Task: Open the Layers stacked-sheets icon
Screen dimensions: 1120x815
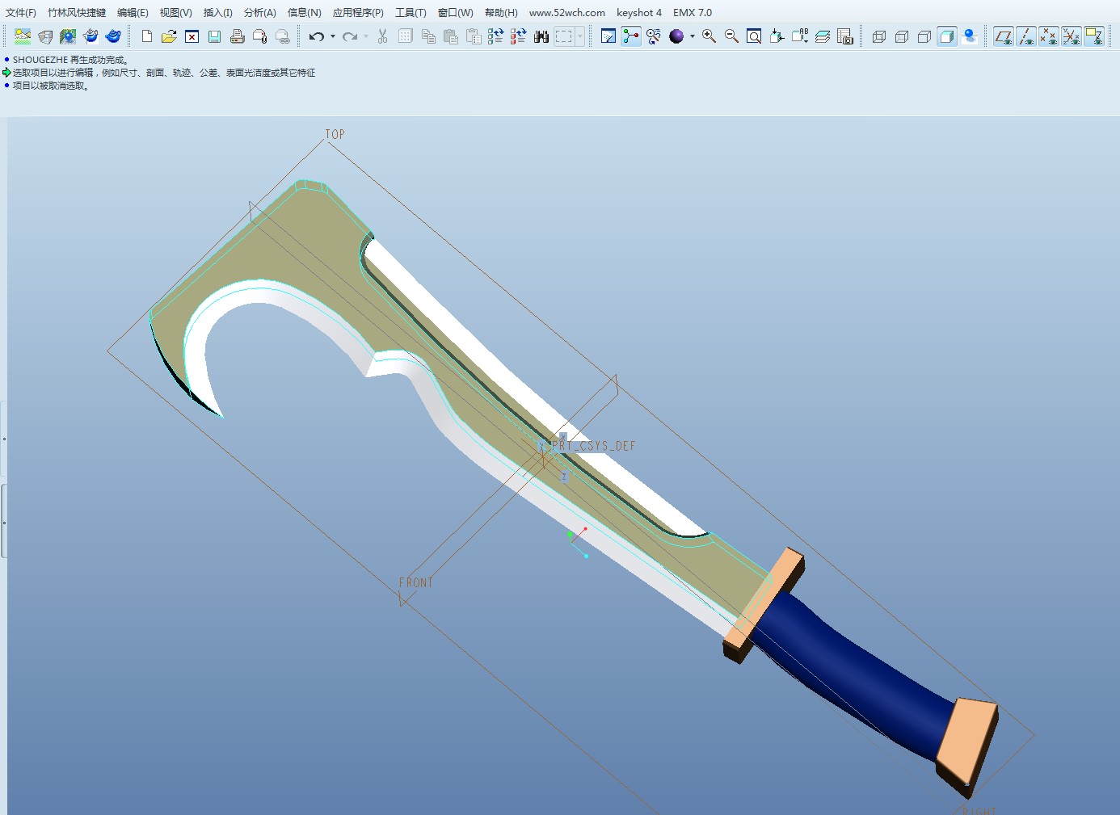Action: pyautogui.click(x=823, y=36)
